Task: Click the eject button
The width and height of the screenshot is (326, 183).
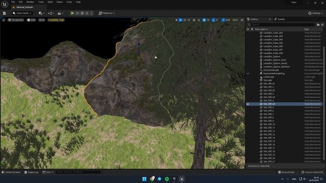Action: point(87,13)
